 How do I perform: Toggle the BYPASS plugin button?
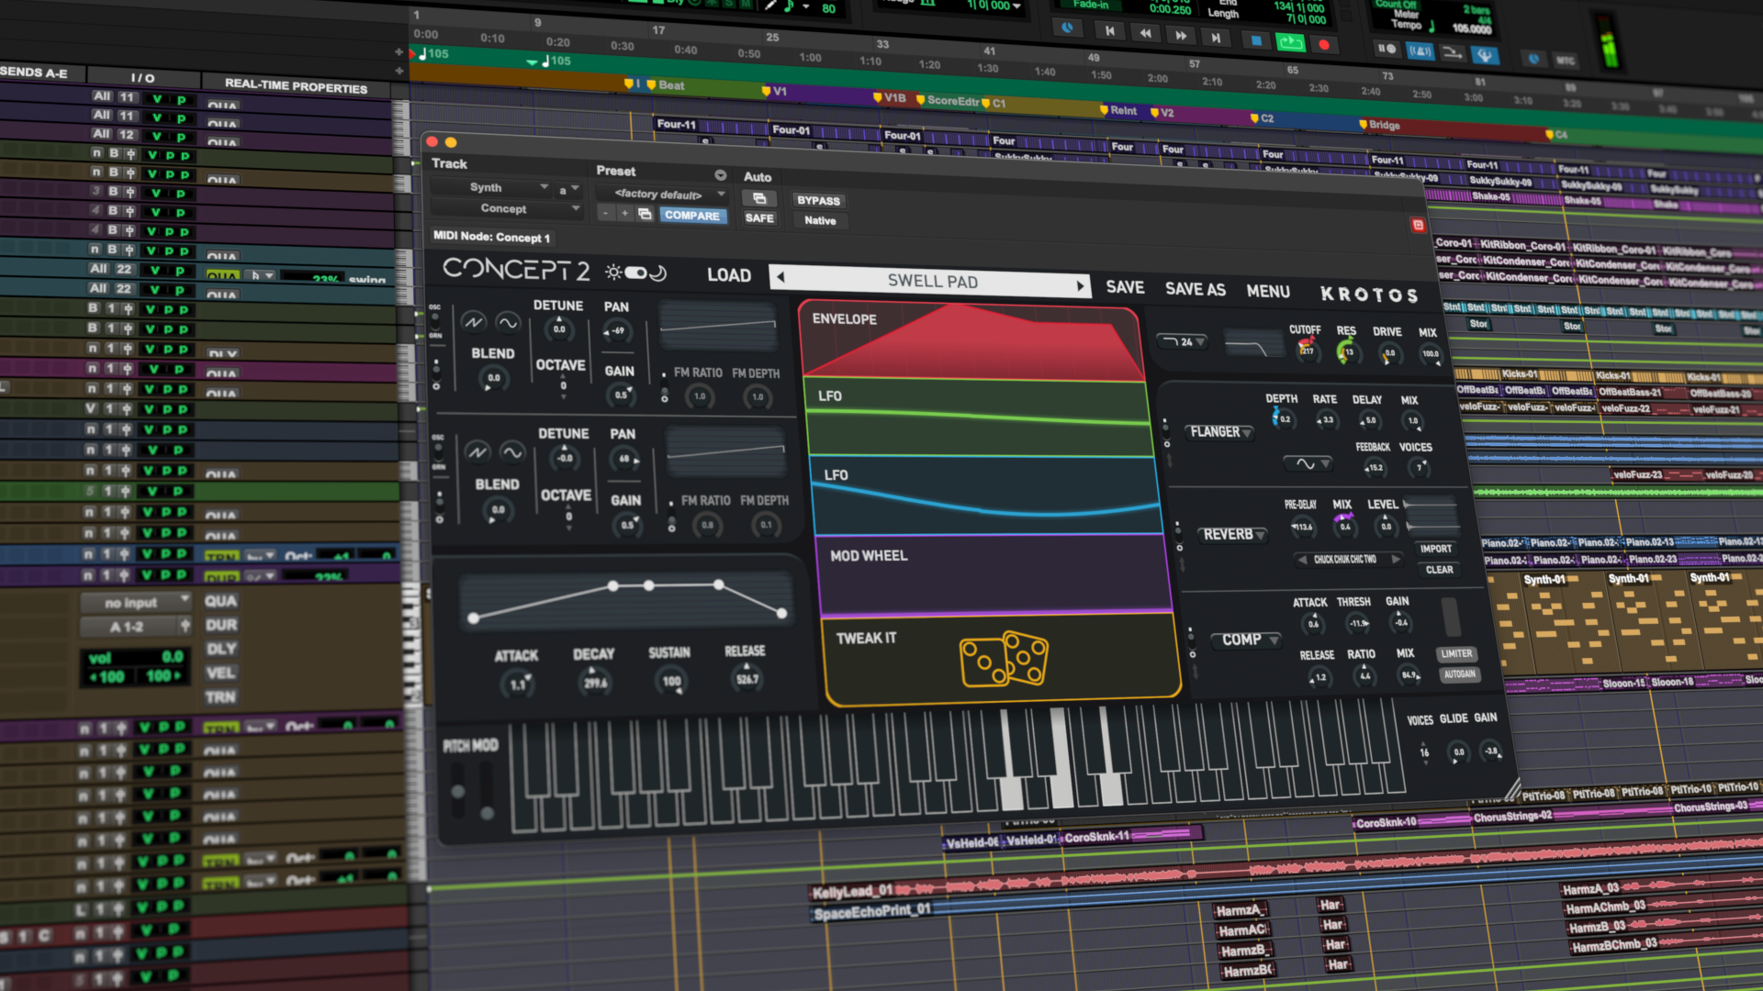[x=817, y=200]
